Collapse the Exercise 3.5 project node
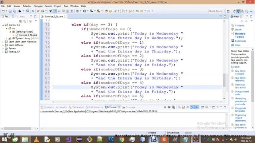The width and height of the screenshot is (255, 143). pyautogui.click(x=3, y=25)
